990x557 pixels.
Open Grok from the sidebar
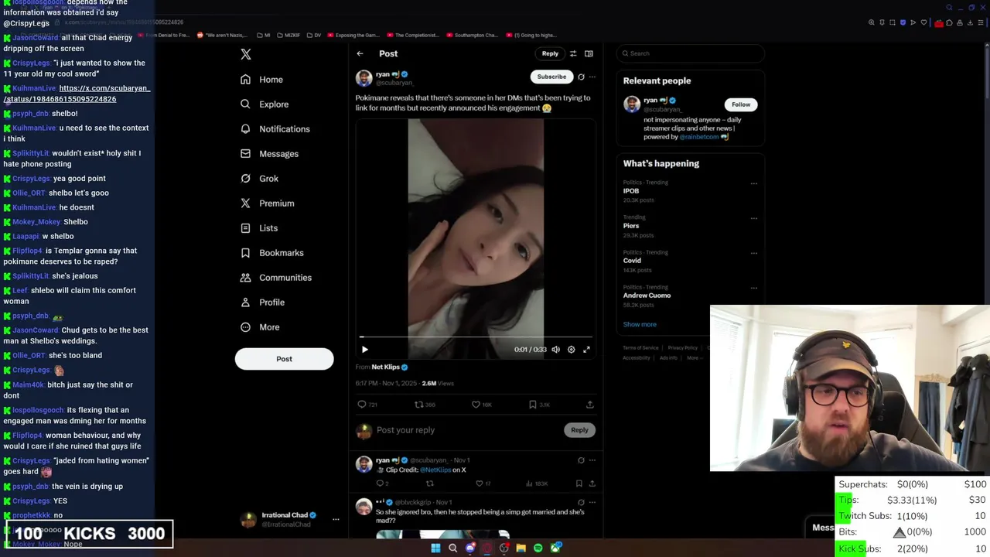click(259, 179)
